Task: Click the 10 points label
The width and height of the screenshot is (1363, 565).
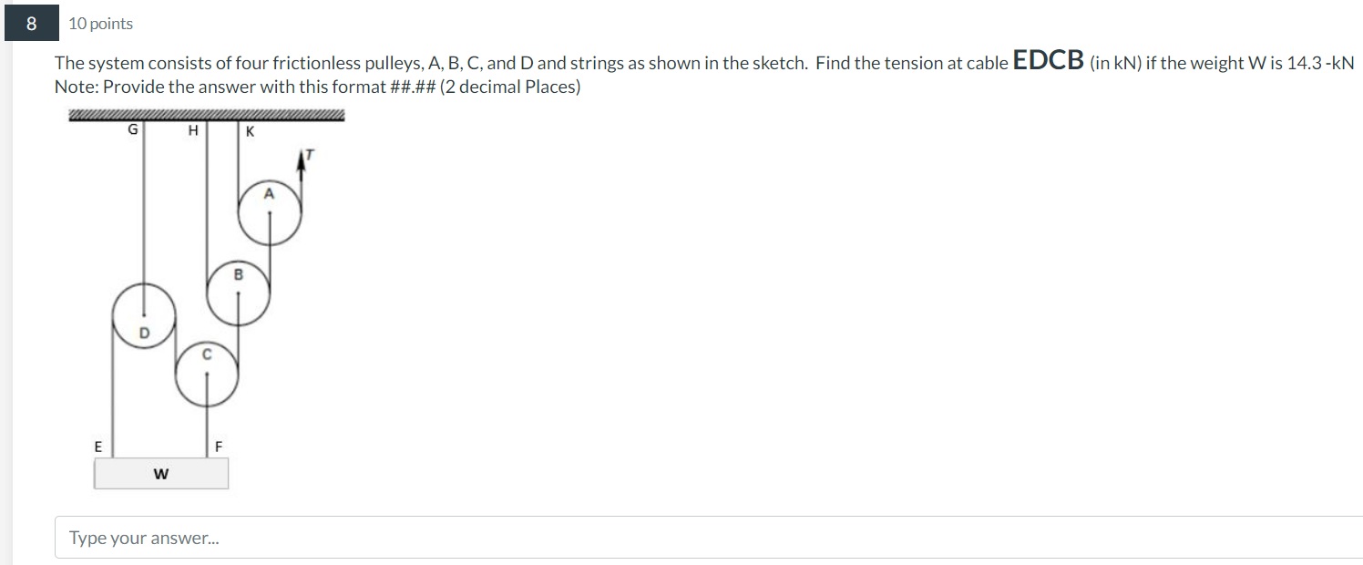Action: [99, 23]
